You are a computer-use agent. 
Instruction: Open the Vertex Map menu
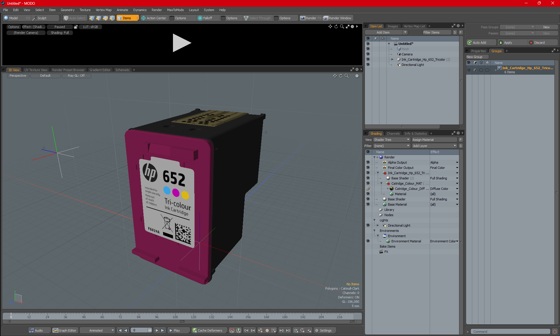click(x=104, y=10)
